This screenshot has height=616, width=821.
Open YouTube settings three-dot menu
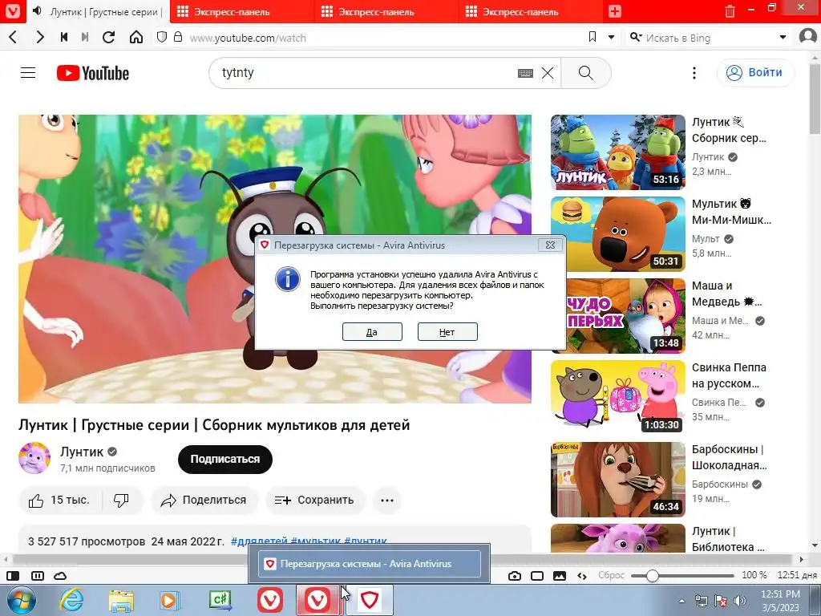694,73
